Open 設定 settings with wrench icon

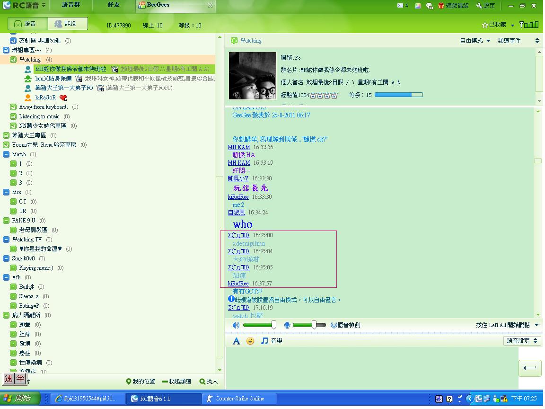point(485,6)
